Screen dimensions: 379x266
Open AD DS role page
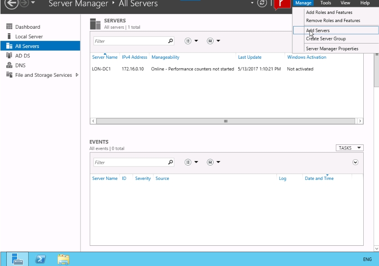pos(22,56)
